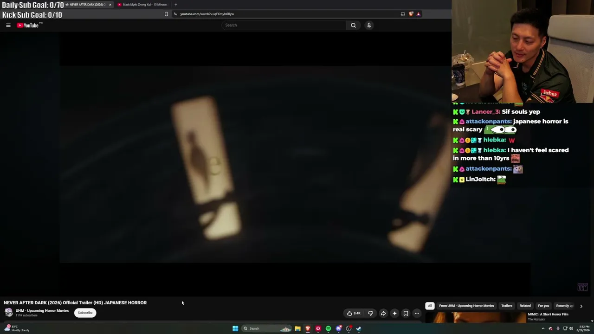Select the From UHM - Upcoming Horror Movies chip
This screenshot has width=594, height=334.
[466, 306]
